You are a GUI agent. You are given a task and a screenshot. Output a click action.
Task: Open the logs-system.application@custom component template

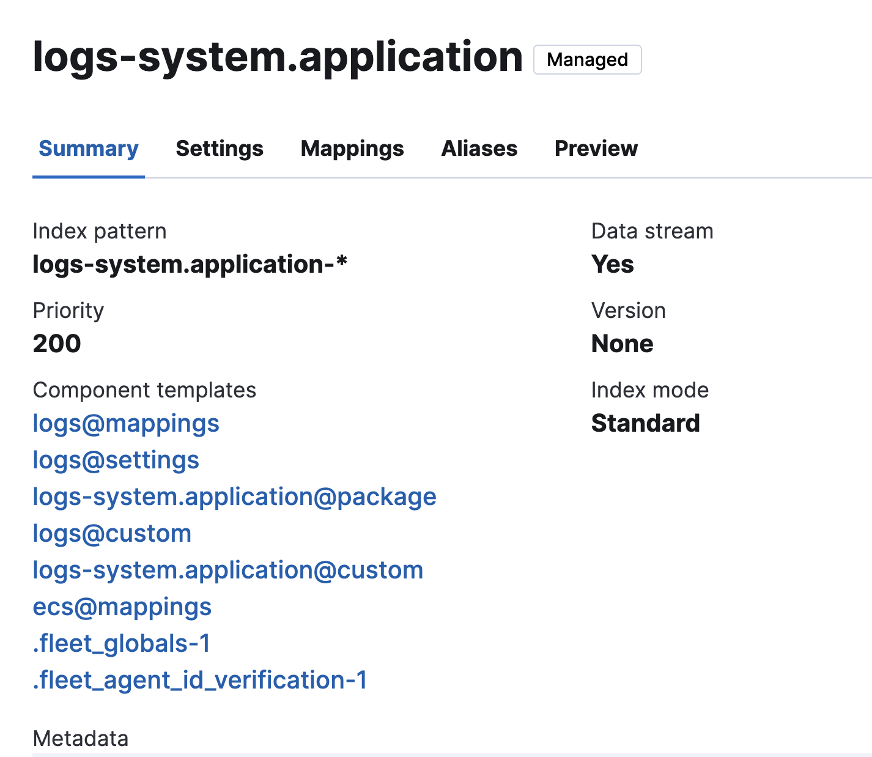point(227,569)
